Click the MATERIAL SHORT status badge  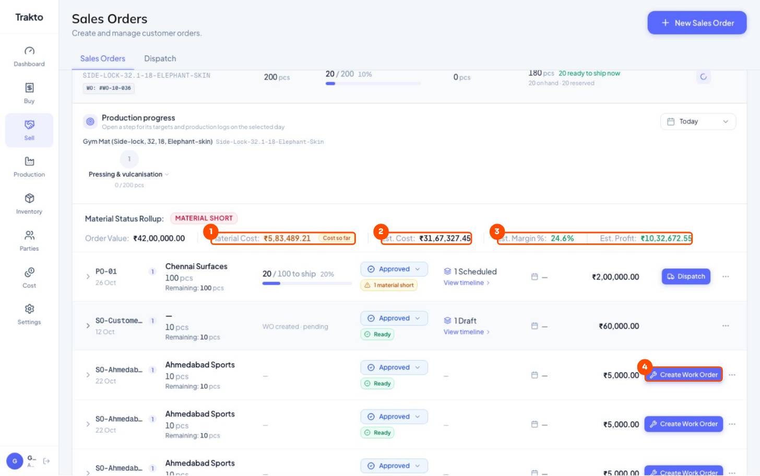(x=204, y=218)
